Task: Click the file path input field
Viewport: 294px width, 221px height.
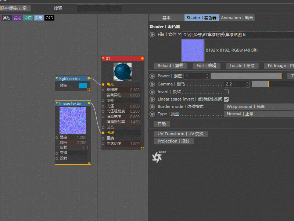Action: pyautogui.click(x=238, y=35)
